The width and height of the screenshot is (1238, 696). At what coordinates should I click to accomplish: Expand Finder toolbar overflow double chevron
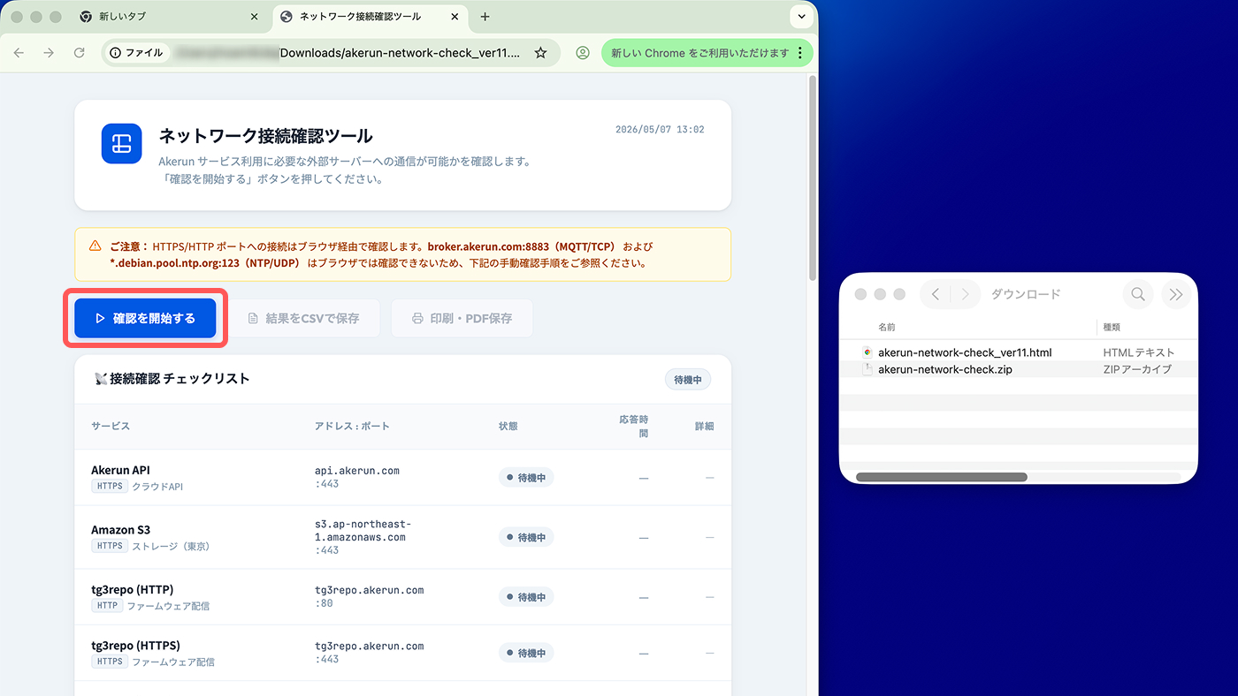pyautogui.click(x=1175, y=294)
